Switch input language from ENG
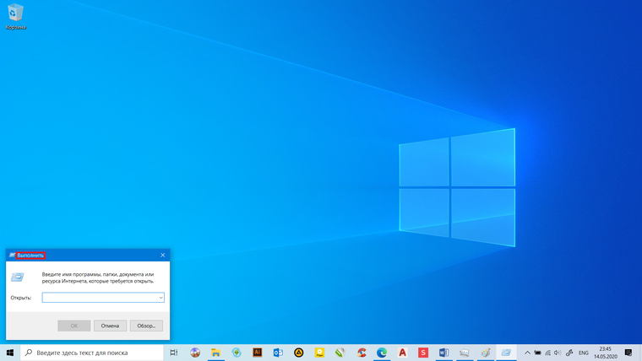This screenshot has width=642, height=361. pyautogui.click(x=584, y=353)
